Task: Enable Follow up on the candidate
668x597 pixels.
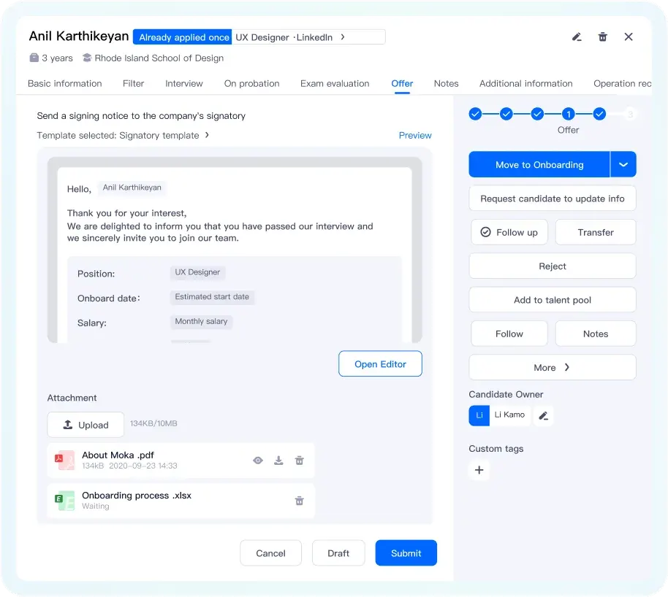Action: coord(509,232)
